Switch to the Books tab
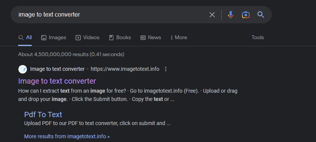The width and height of the screenshot is (316, 142). (x=120, y=38)
